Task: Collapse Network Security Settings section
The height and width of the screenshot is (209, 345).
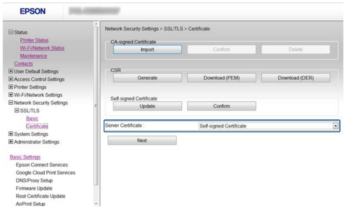Action: 10,103
